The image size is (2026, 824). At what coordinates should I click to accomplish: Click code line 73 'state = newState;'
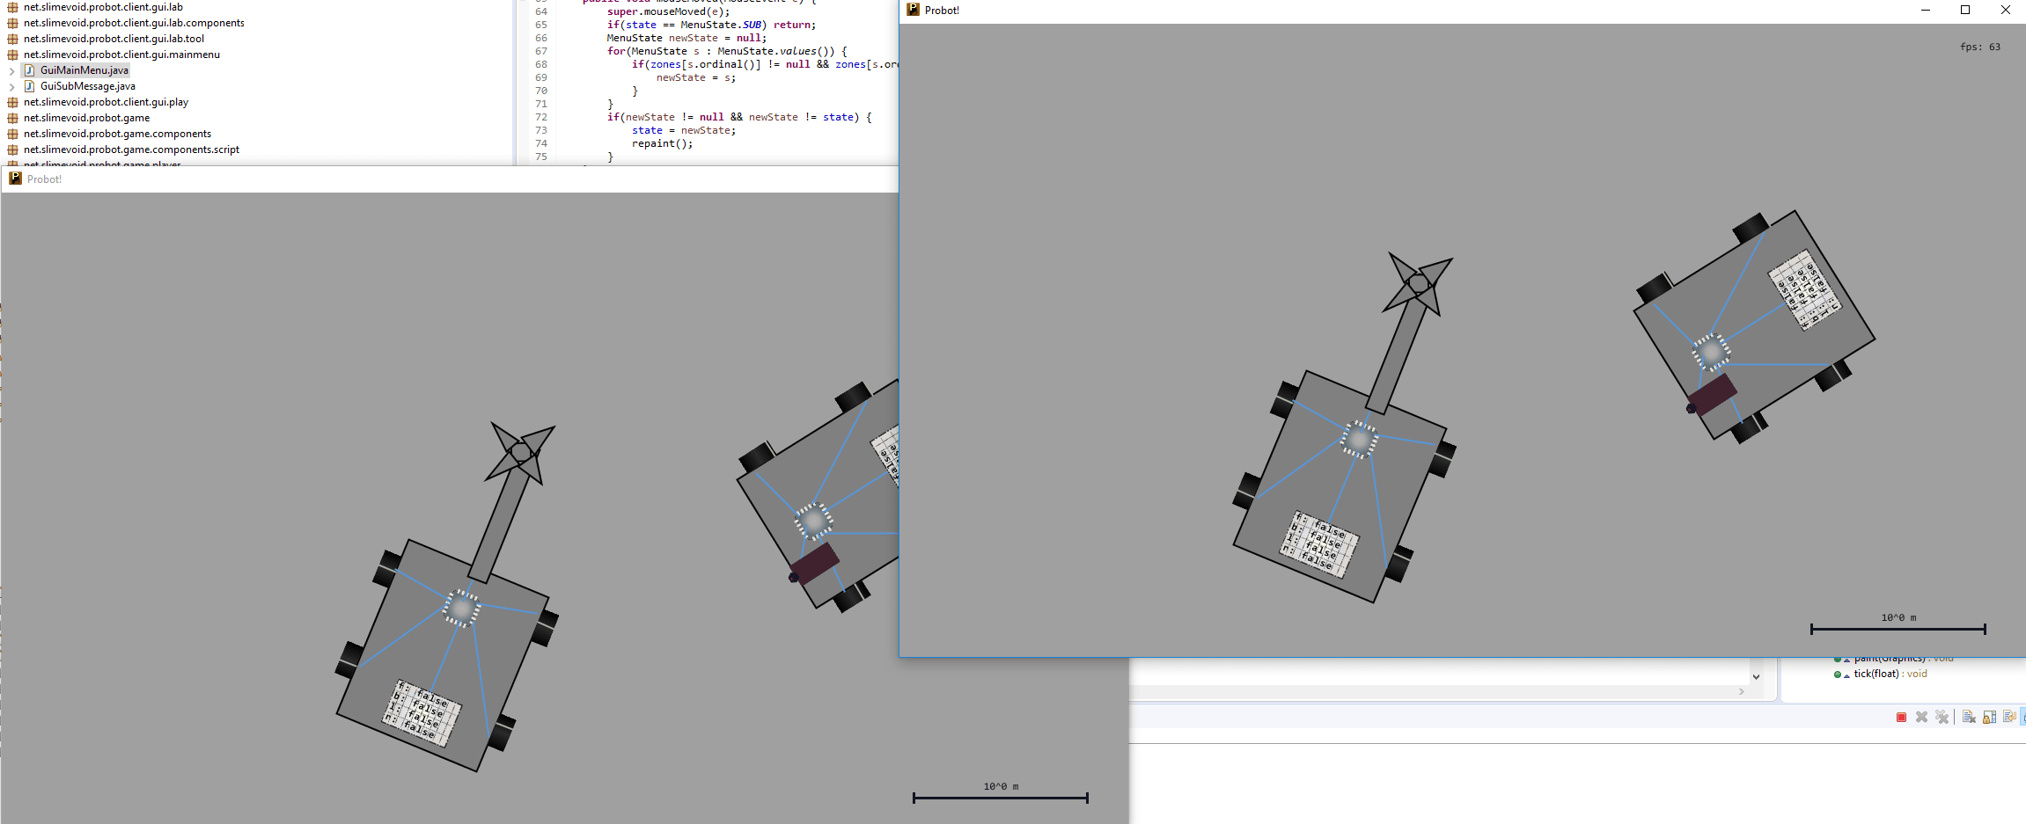point(683,130)
